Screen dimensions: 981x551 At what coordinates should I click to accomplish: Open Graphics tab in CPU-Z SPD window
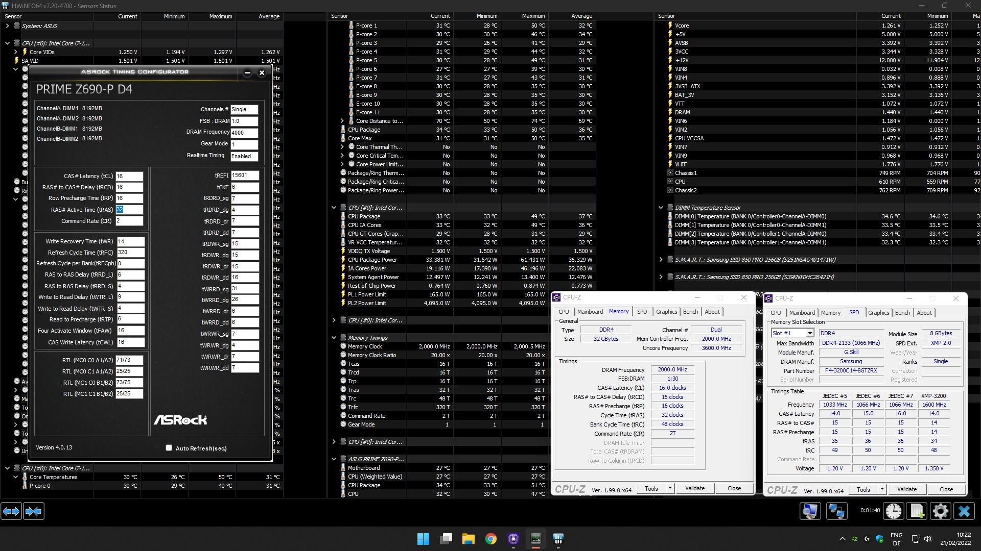(x=878, y=313)
